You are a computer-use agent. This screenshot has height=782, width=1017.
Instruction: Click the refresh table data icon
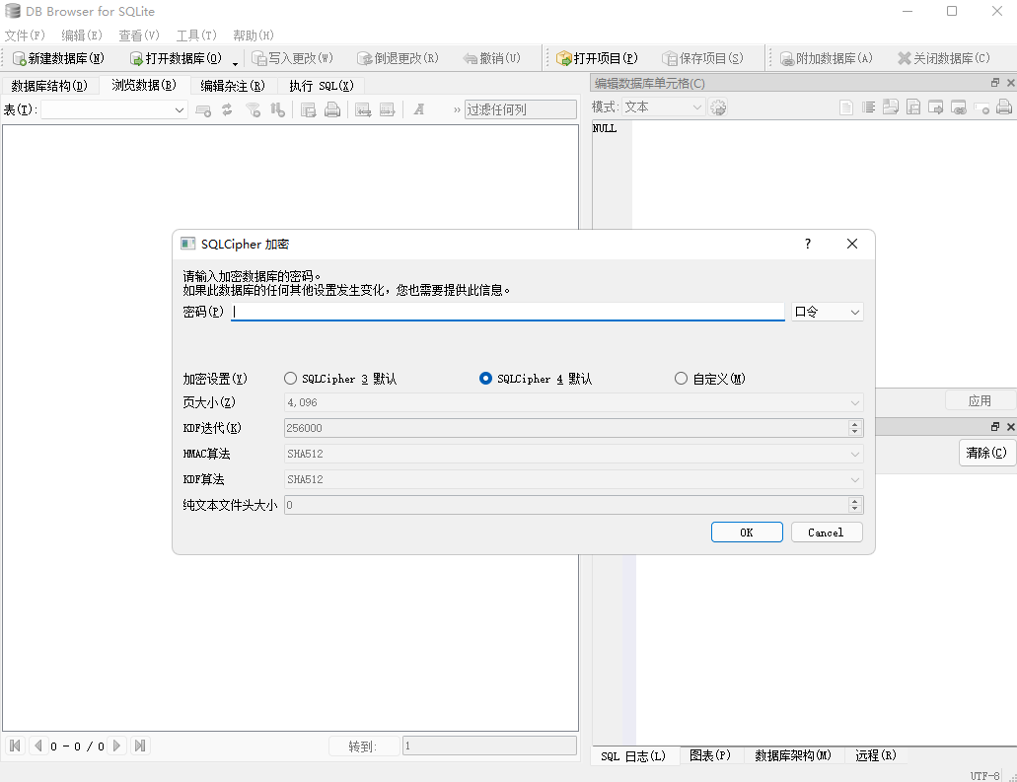(227, 110)
